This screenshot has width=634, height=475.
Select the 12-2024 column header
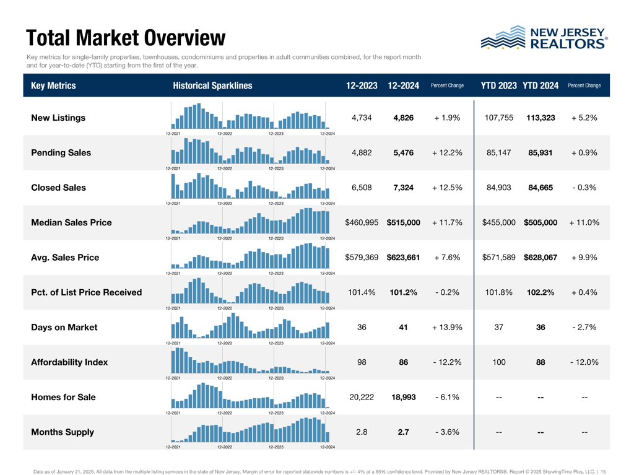[x=403, y=85]
